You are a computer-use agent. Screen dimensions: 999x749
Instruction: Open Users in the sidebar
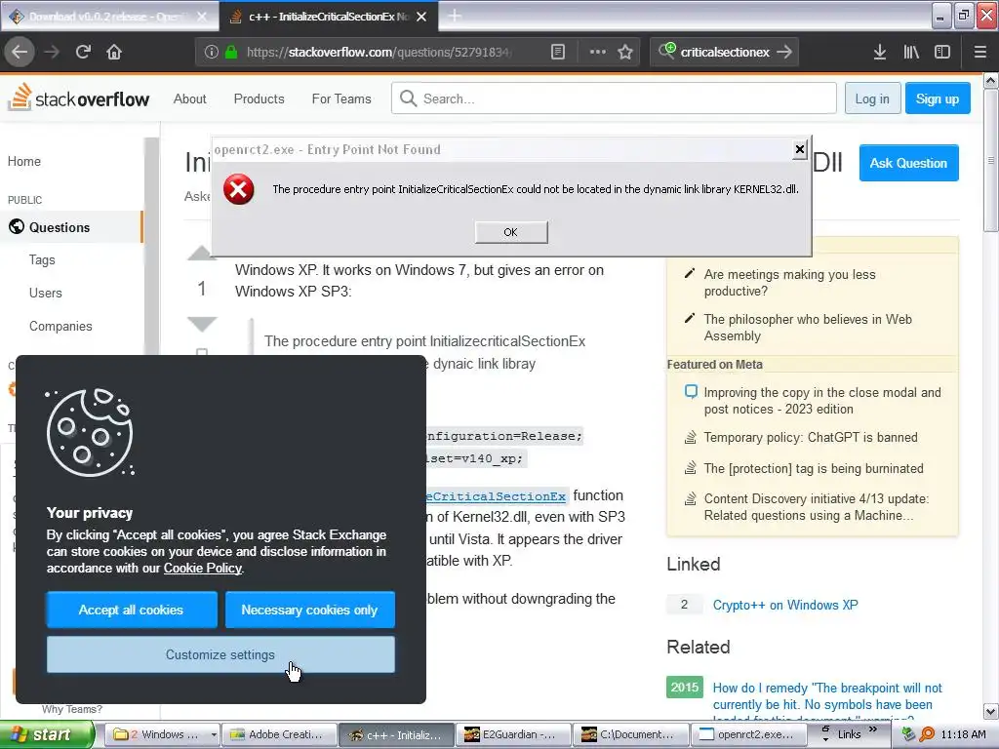pos(45,293)
